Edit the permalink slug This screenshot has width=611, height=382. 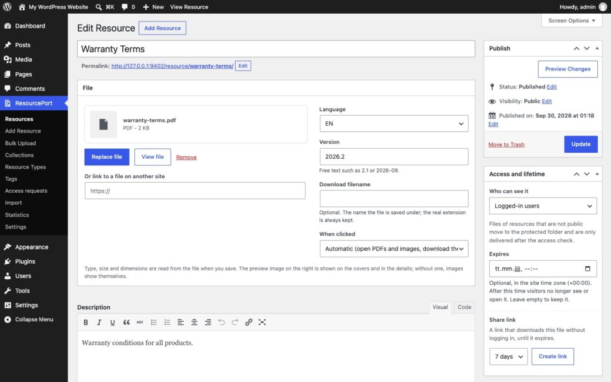click(x=243, y=66)
